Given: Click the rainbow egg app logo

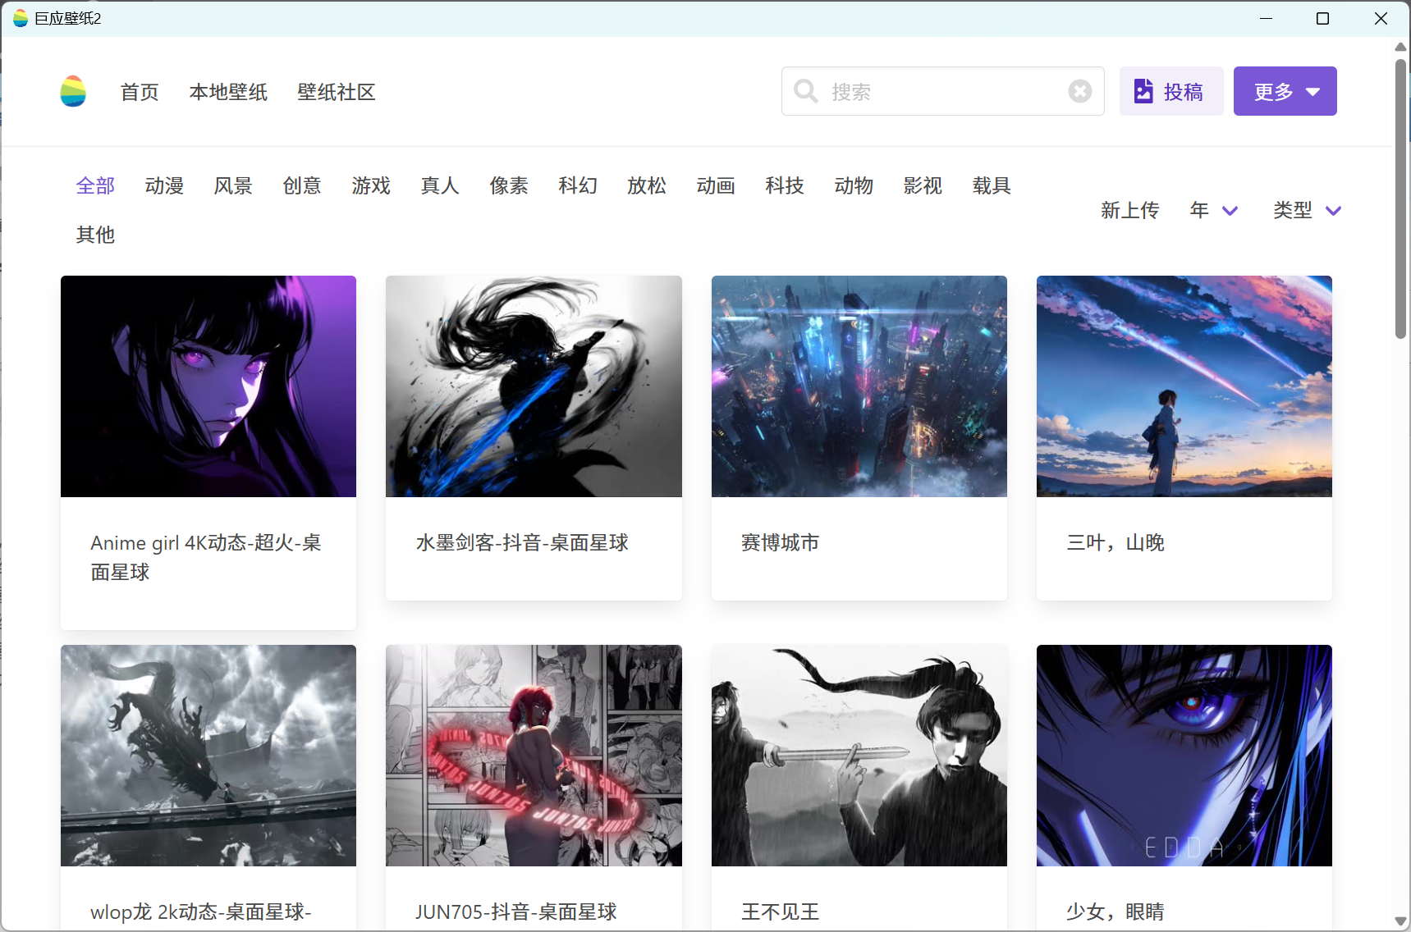Looking at the screenshot, I should [73, 91].
